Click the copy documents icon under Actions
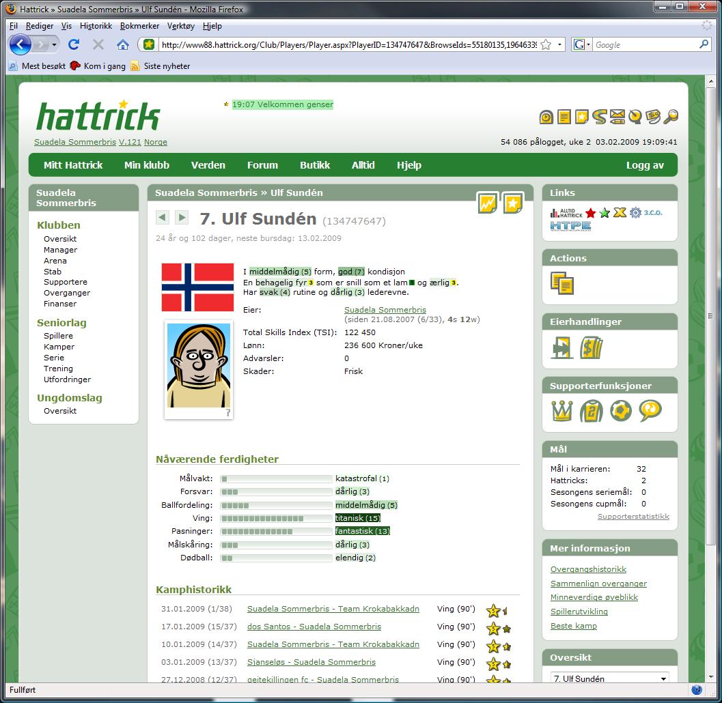 coord(562,283)
